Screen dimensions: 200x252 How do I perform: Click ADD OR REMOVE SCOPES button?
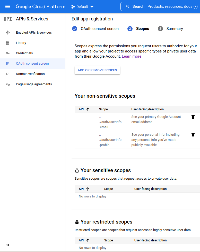97,70
